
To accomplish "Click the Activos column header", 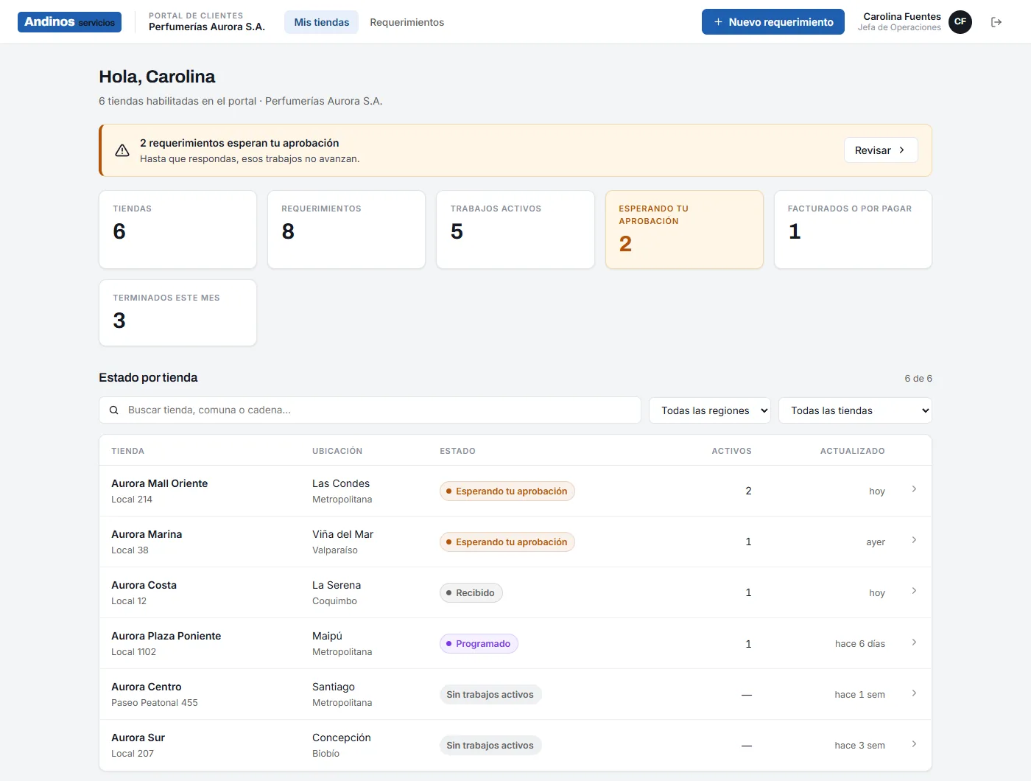I will pyautogui.click(x=732, y=451).
